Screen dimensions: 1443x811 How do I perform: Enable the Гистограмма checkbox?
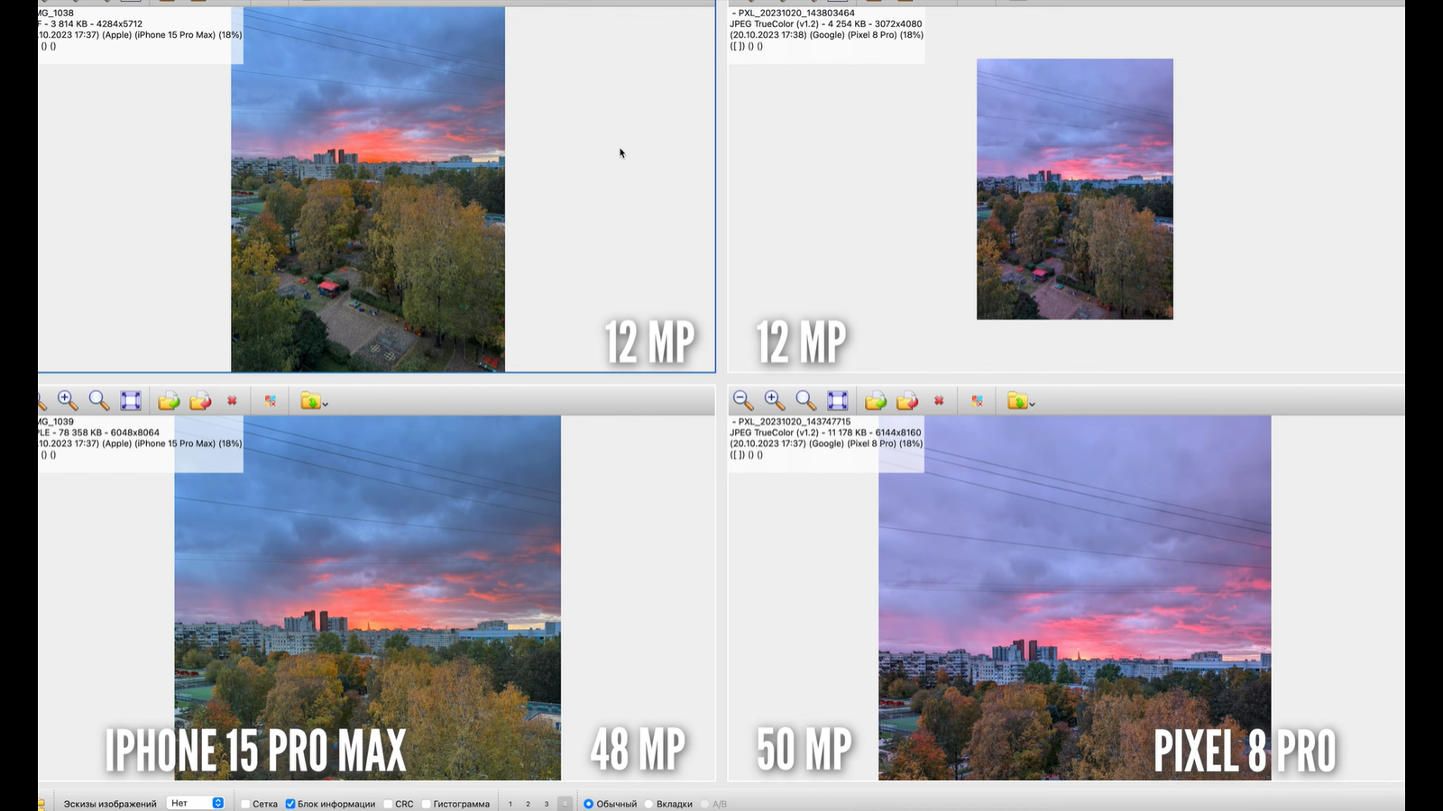coord(426,804)
